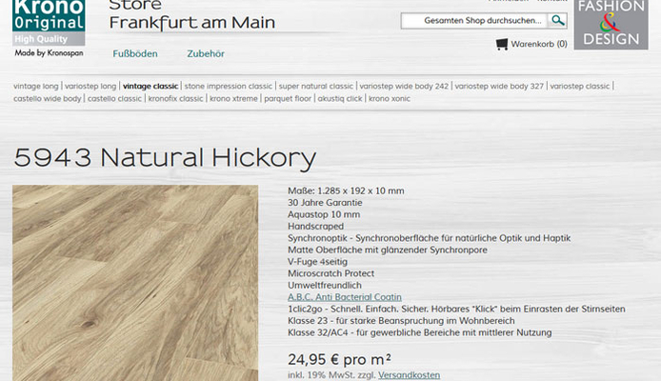Click 'Microscratch Protect' text
661x381 pixels.
(x=330, y=273)
